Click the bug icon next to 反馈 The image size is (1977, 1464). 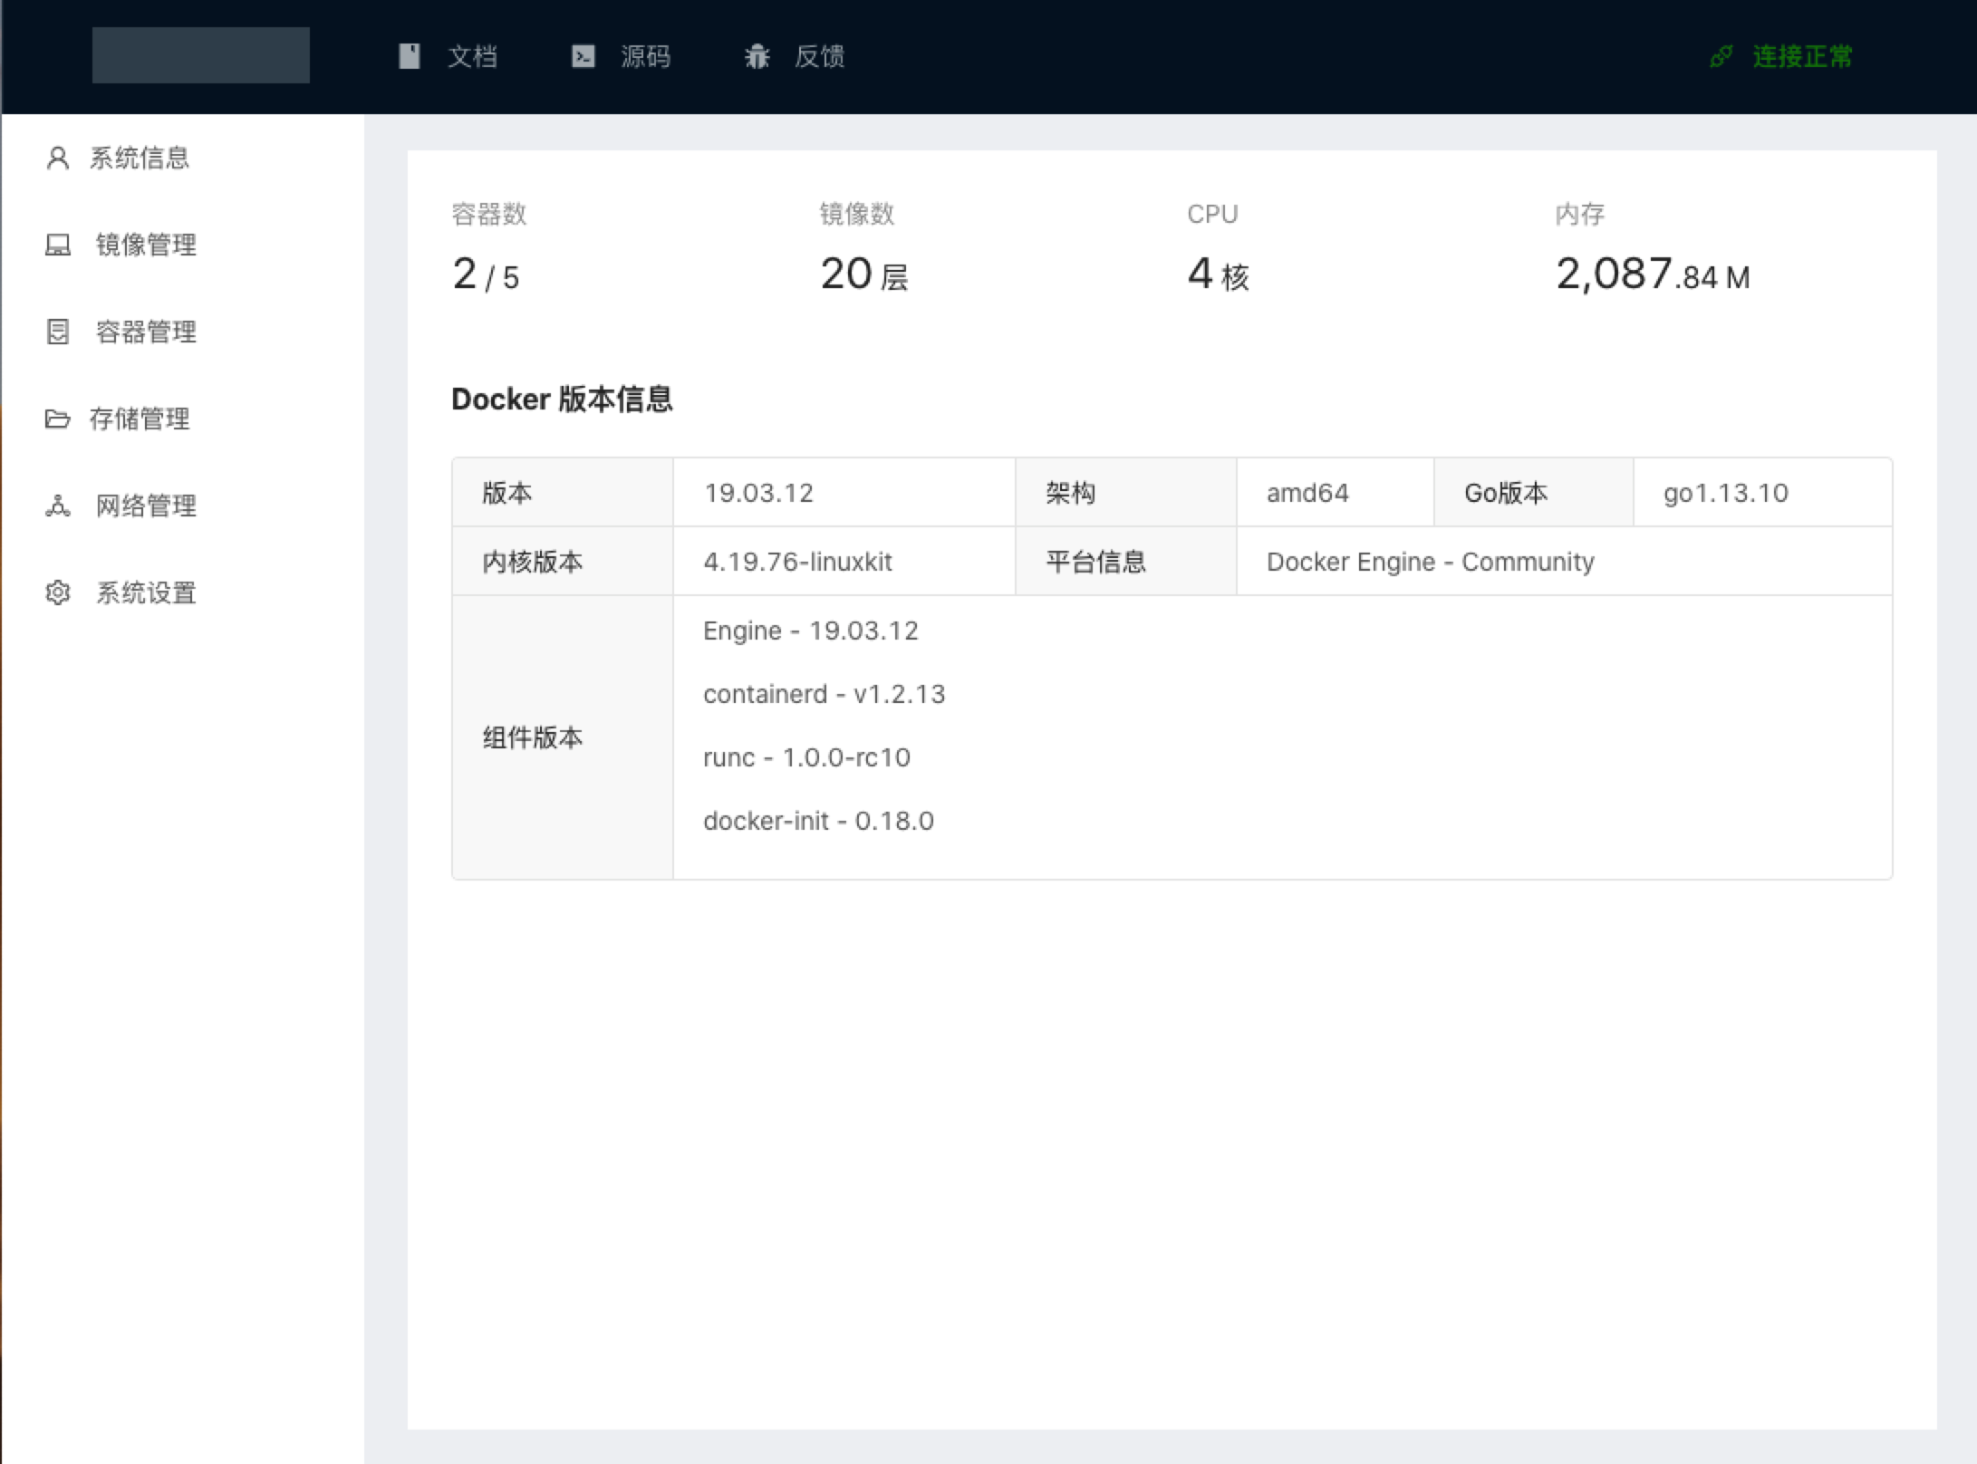[757, 56]
